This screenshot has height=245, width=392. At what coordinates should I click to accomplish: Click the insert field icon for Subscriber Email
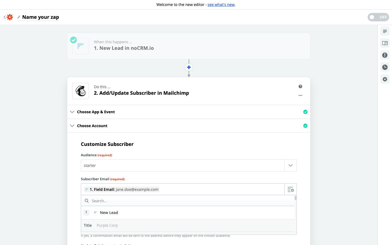point(290,189)
